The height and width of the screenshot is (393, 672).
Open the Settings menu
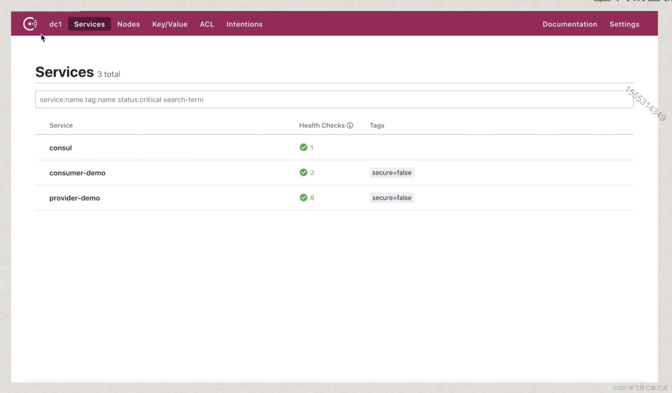(625, 24)
